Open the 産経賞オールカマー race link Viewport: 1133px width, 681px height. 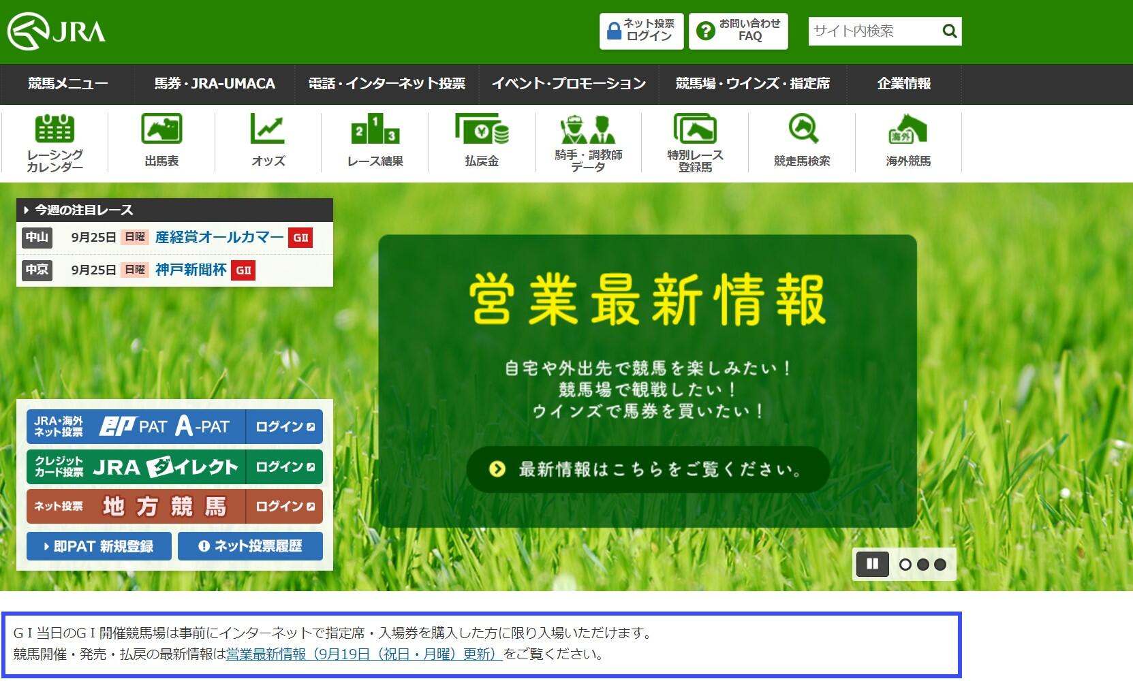point(219,237)
